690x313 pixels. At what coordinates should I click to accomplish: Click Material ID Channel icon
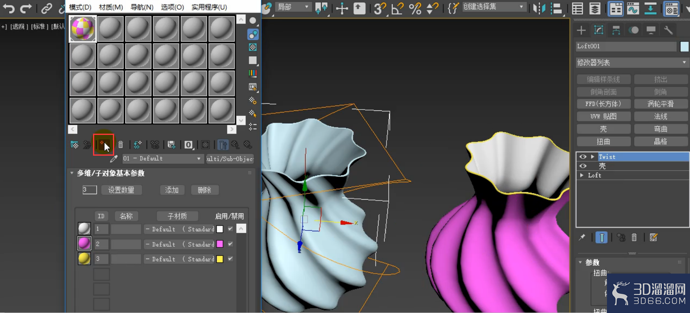tap(188, 145)
